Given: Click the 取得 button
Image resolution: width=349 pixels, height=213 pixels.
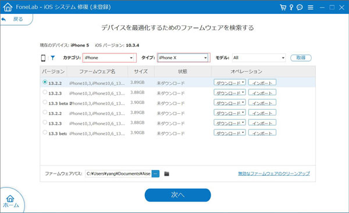Looking at the screenshot, I should 301,58.
